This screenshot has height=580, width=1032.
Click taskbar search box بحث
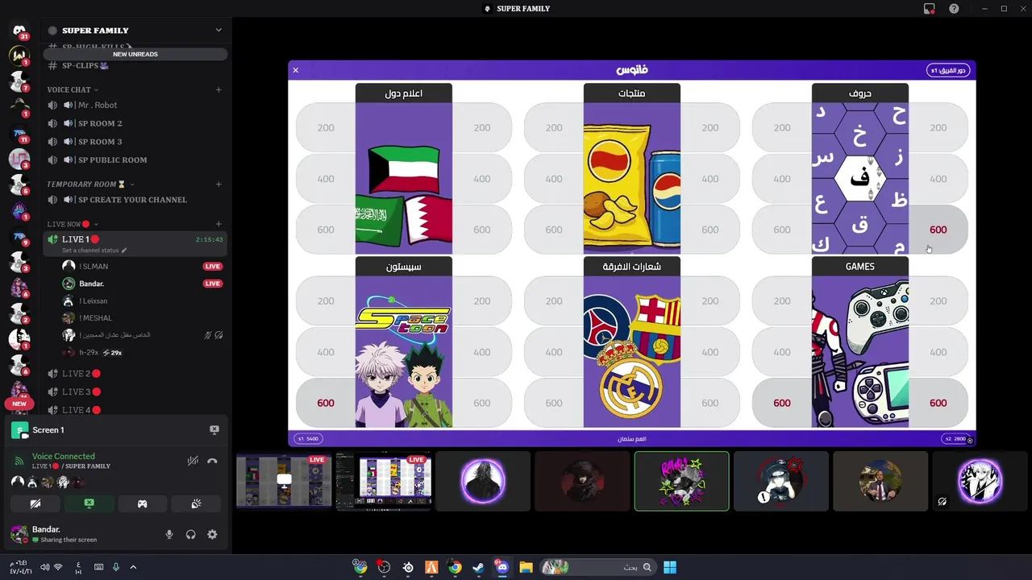click(x=597, y=567)
